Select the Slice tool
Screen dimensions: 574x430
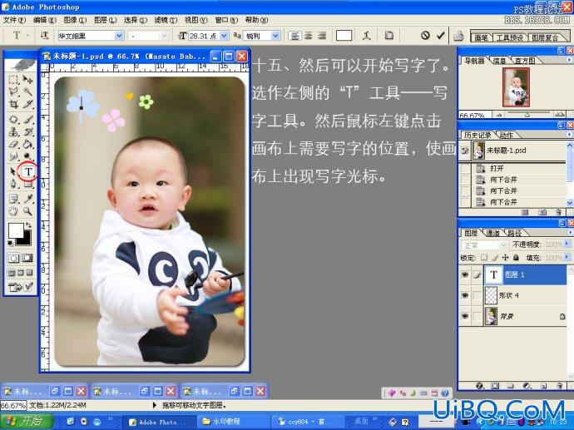tap(27, 104)
